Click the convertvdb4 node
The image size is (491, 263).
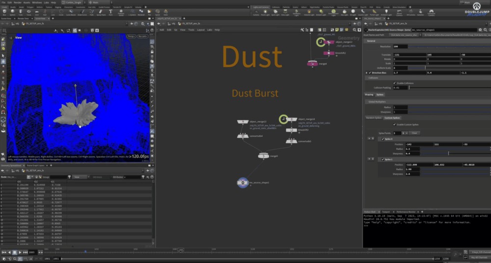point(243,136)
